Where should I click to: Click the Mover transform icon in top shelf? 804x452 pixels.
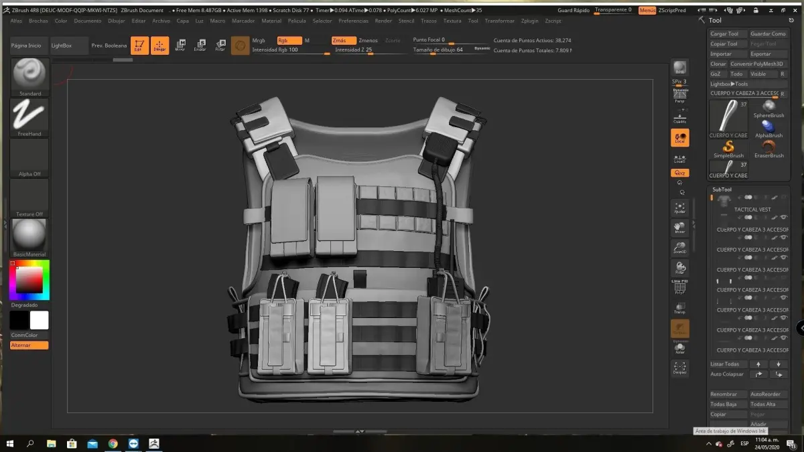(x=180, y=46)
